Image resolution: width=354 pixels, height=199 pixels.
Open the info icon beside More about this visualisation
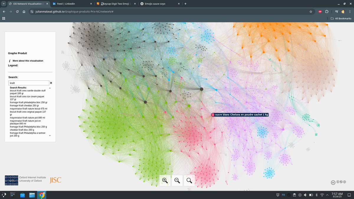click(10, 61)
